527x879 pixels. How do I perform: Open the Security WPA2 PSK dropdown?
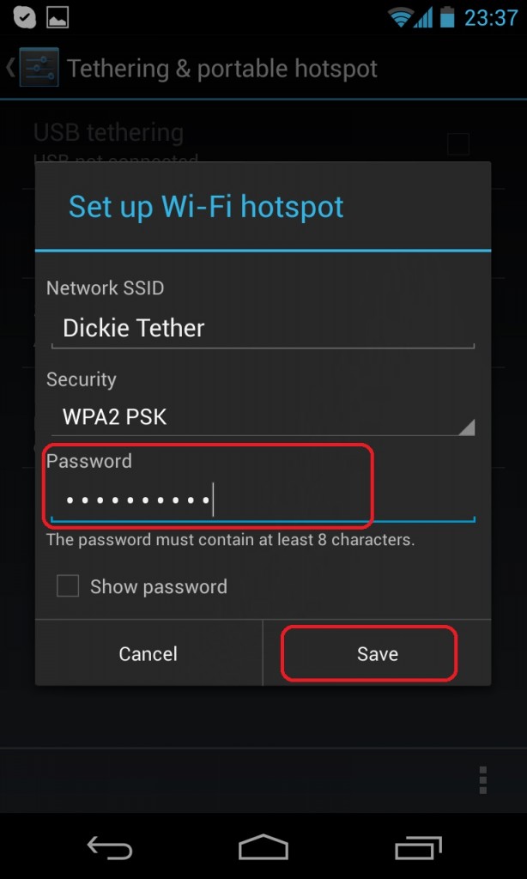click(x=263, y=417)
